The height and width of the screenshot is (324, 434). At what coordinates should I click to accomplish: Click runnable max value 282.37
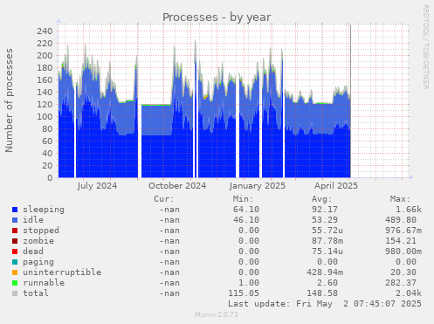click(x=401, y=283)
